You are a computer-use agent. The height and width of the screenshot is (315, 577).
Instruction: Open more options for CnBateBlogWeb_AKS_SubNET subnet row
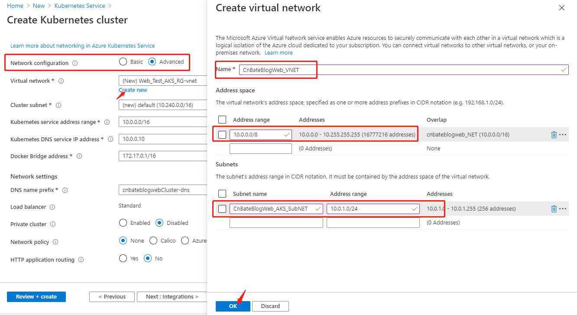(563, 209)
